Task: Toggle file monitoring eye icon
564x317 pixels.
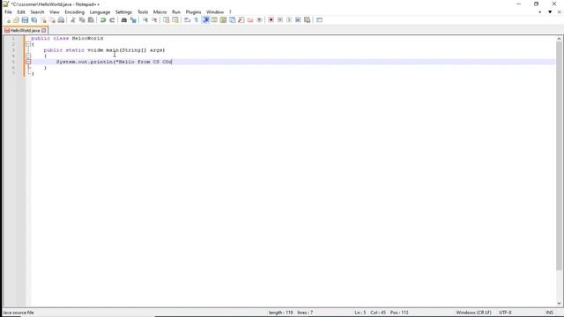Action: [x=259, y=20]
